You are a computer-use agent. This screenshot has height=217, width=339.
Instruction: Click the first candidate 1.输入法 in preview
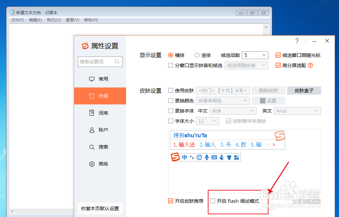(184, 144)
